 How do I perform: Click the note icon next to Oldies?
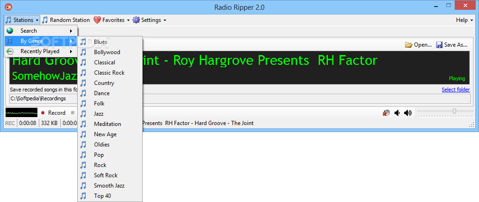point(83,145)
